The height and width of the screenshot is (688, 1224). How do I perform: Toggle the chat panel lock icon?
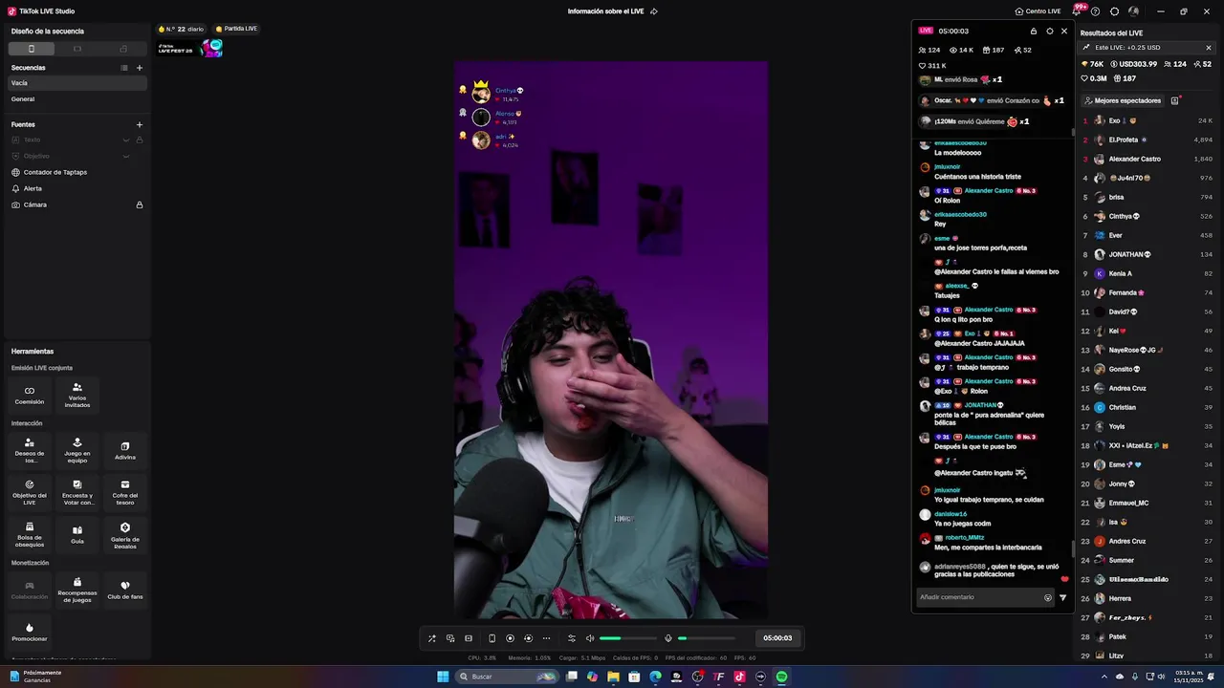tap(1034, 31)
